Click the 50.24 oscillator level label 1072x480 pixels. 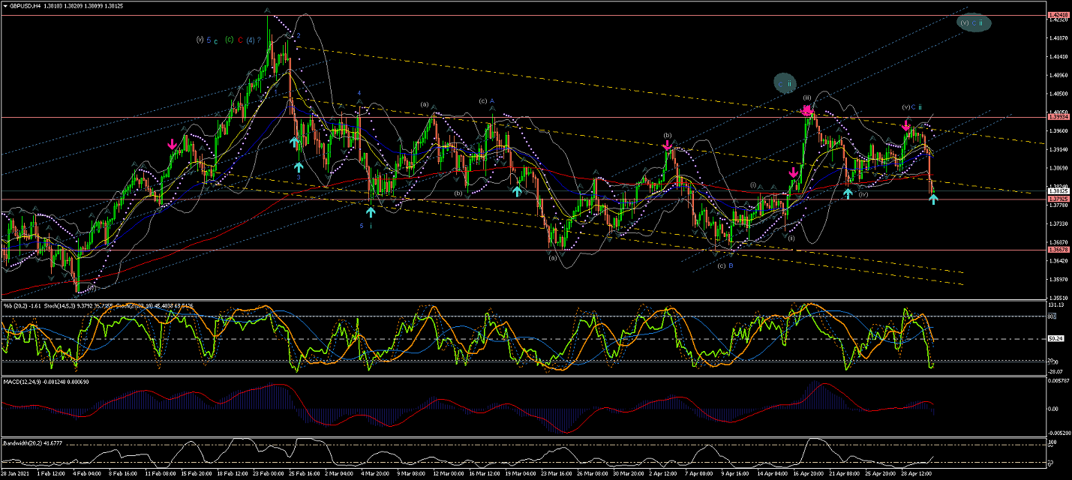pos(1056,338)
